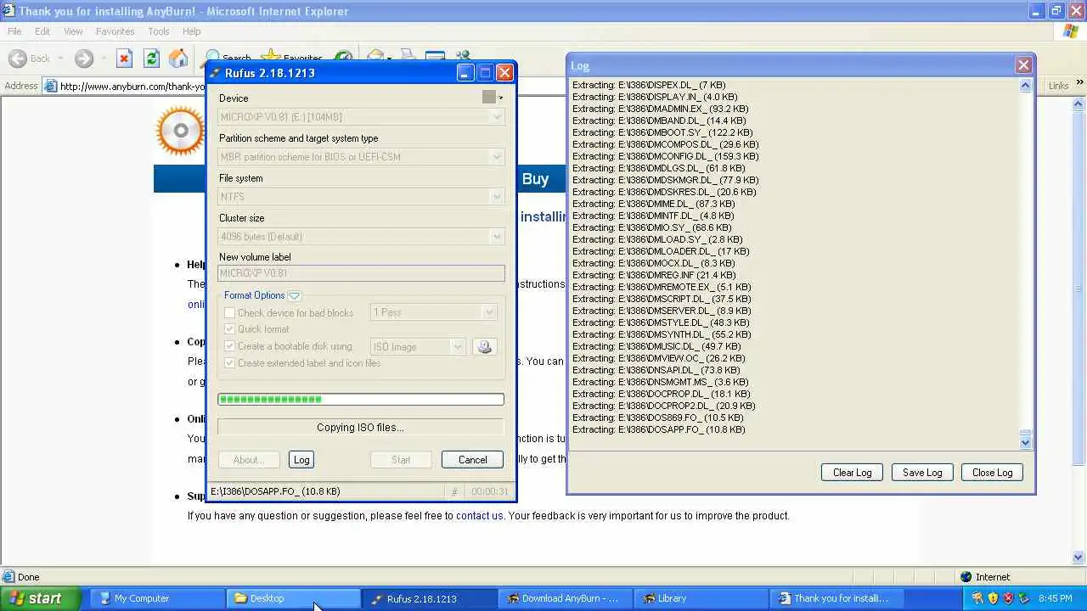
Task: Click the Windows flag logo in IE corner
Action: (1071, 31)
